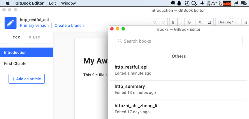Image resolution: width=249 pixels, height=119 pixels.
Task: Click the Create a branch link
Action: [x=69, y=26]
